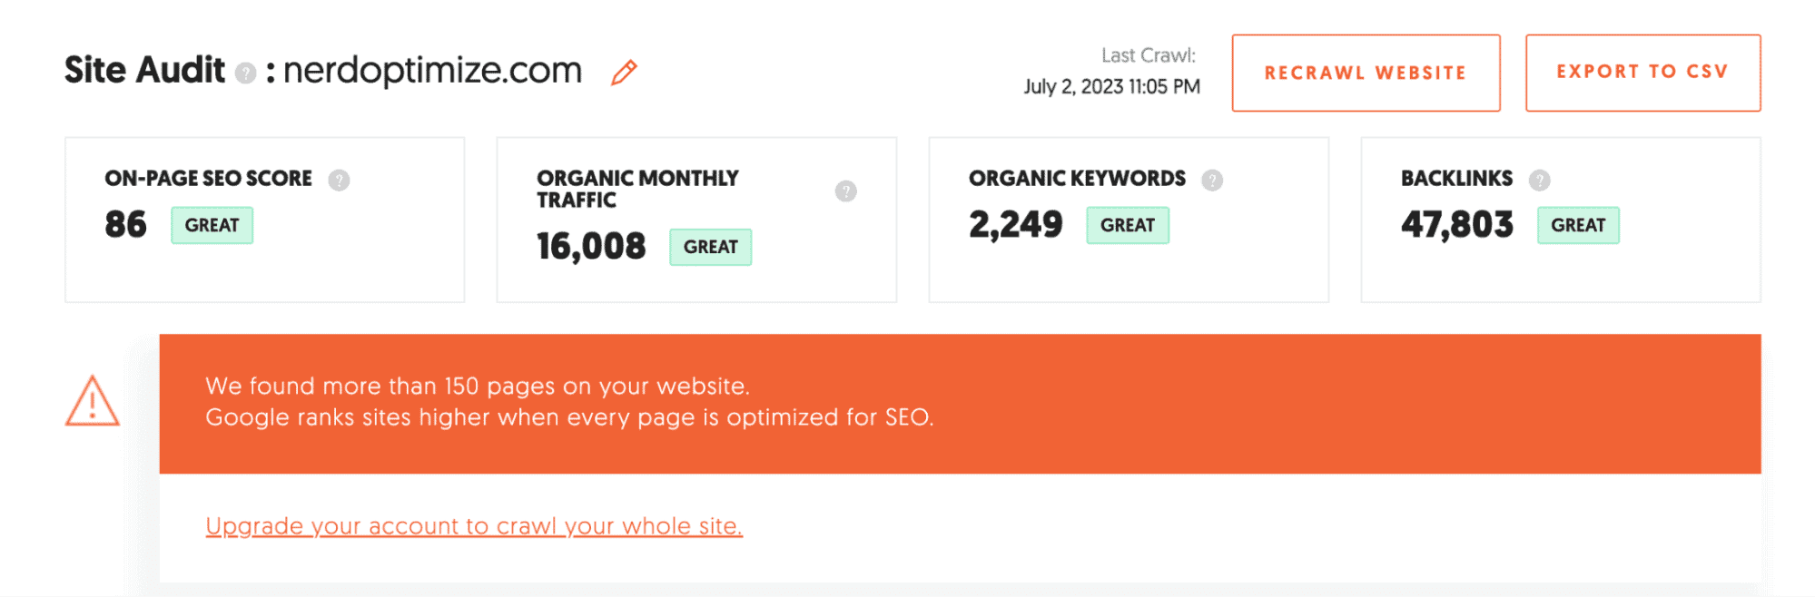Select the Backlinks metric card

1561,219
